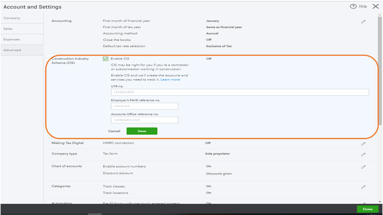The image size is (383, 215).
Task: Toggle the Enable CIS checkbox
Action: tap(105, 59)
